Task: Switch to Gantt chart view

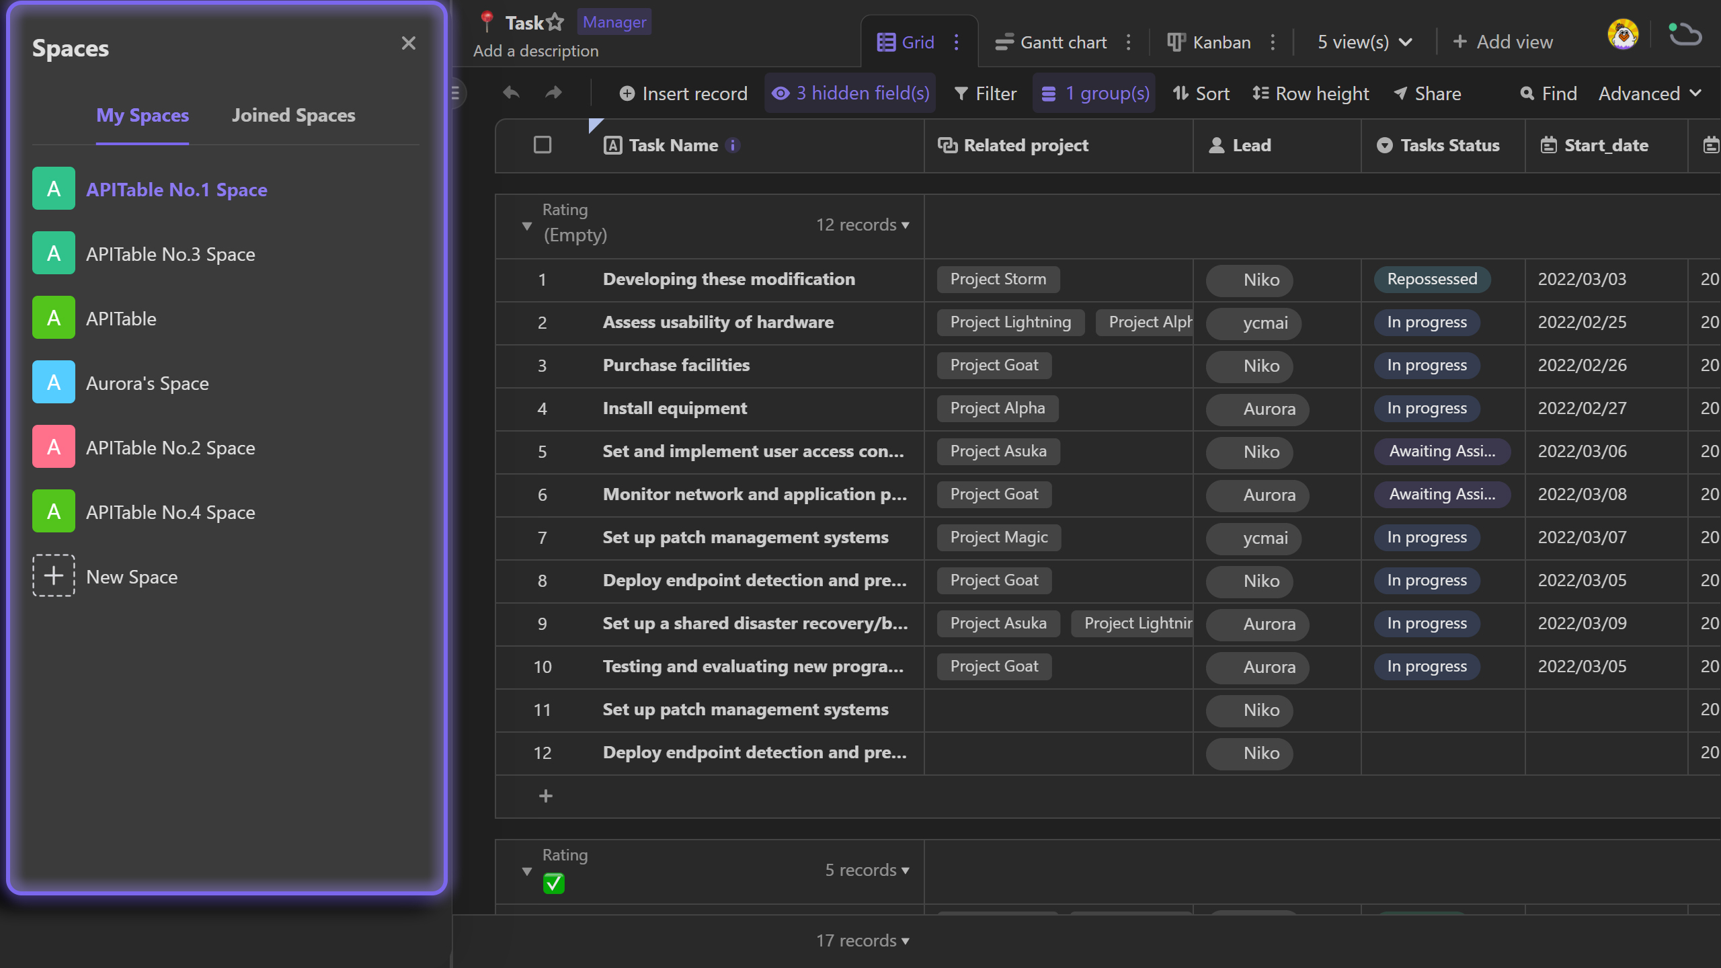Action: coord(1051,42)
